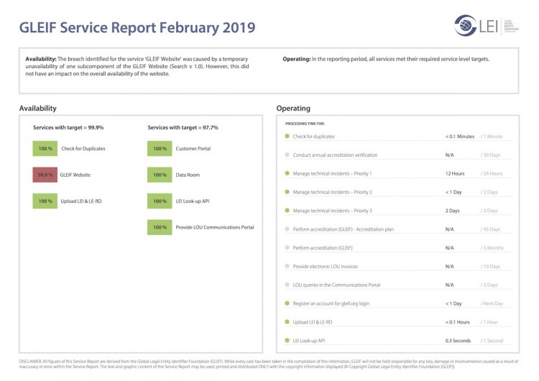Click the green 100 % badge for Customer Portal
Screen dimensions: 539x381
coord(160,149)
